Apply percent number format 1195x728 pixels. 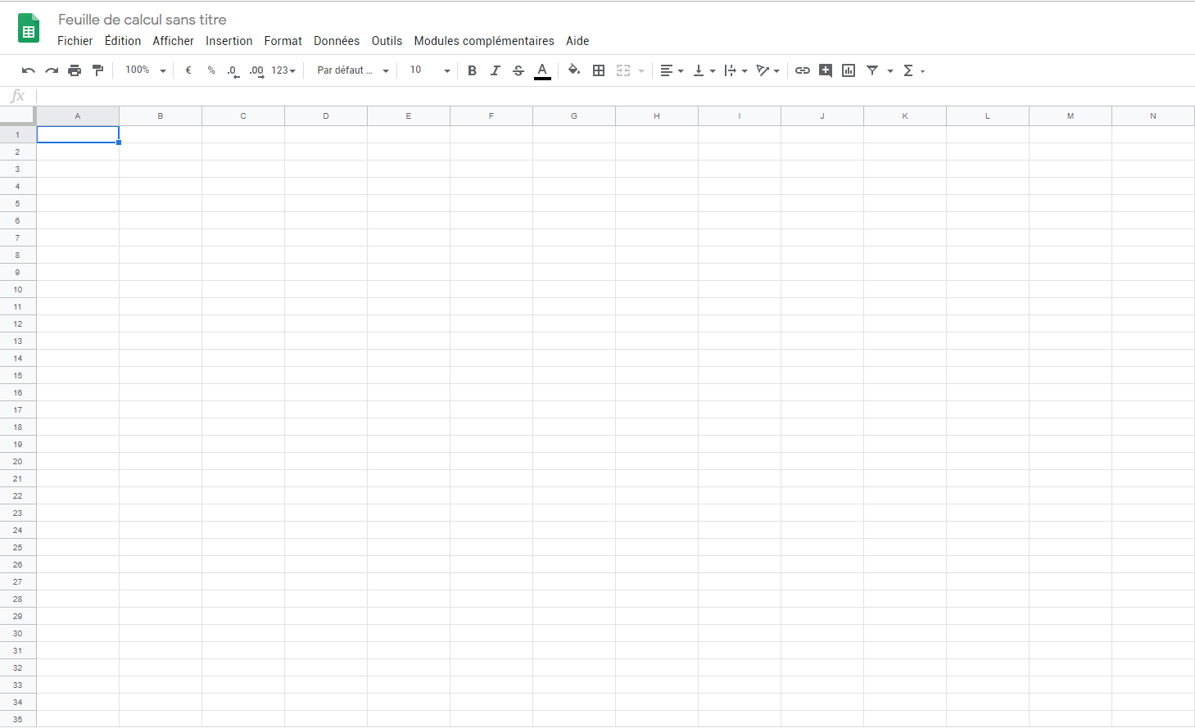tap(211, 70)
